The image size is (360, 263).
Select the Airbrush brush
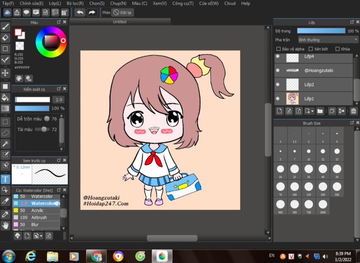coord(36,218)
